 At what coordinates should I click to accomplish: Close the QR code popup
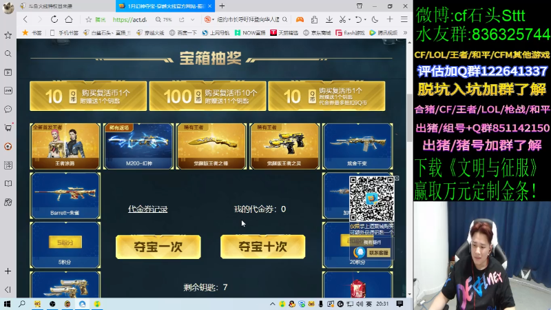click(397, 178)
